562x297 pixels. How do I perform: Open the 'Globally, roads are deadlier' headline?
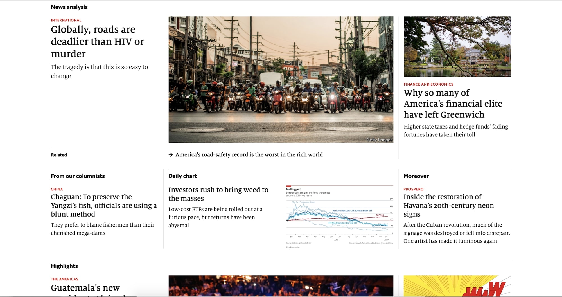coord(97,41)
